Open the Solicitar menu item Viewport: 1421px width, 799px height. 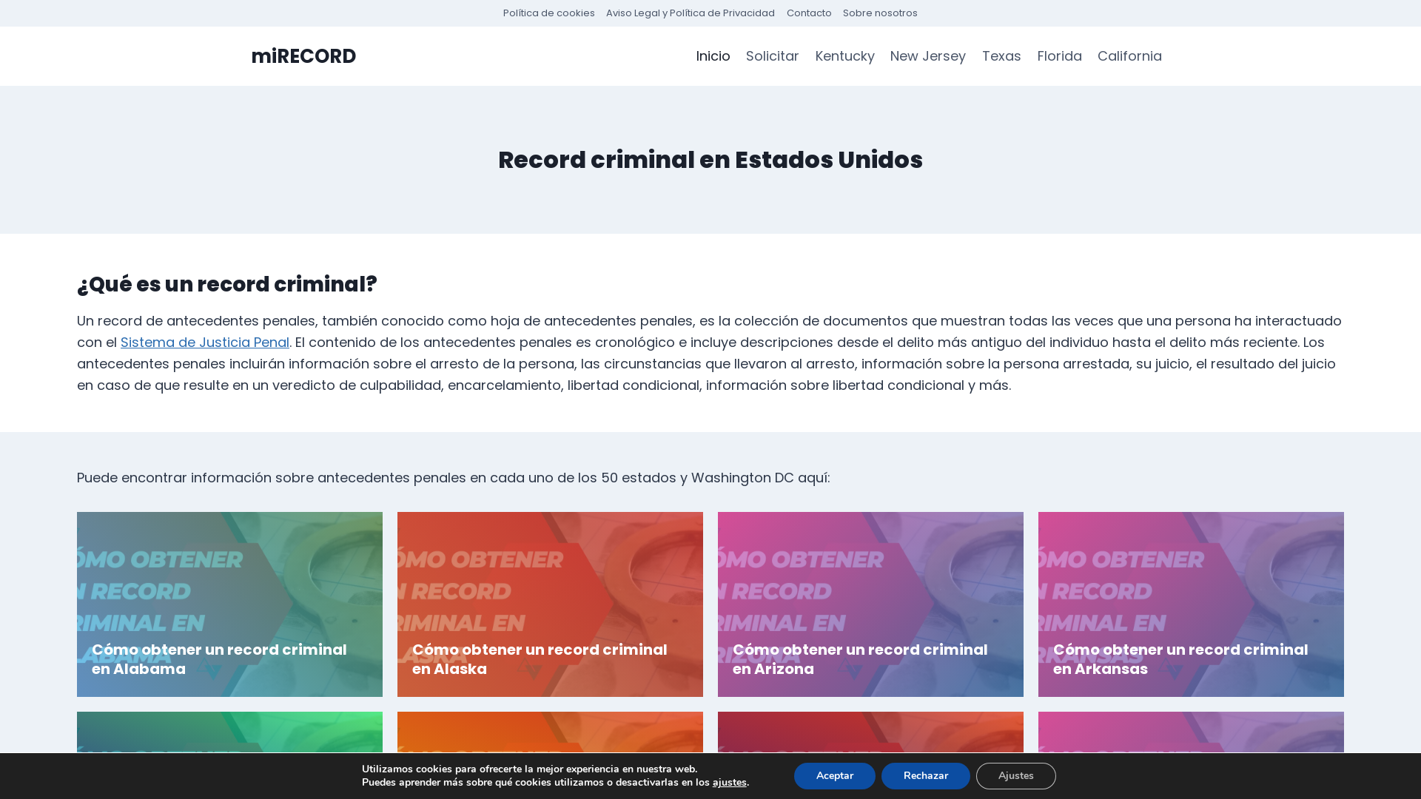772,56
